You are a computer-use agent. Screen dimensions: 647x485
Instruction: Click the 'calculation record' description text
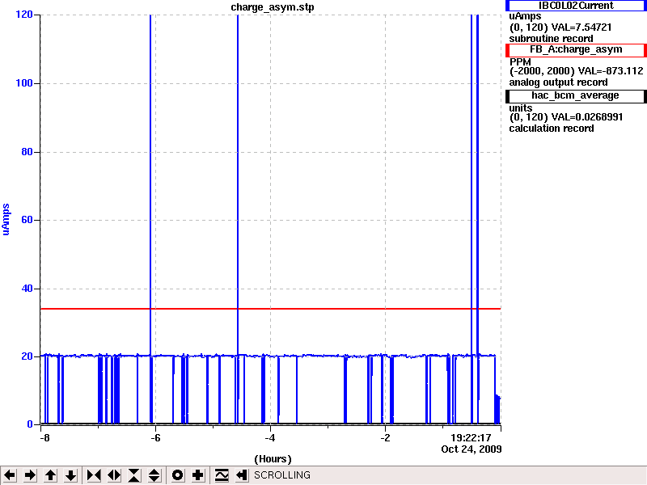point(552,129)
